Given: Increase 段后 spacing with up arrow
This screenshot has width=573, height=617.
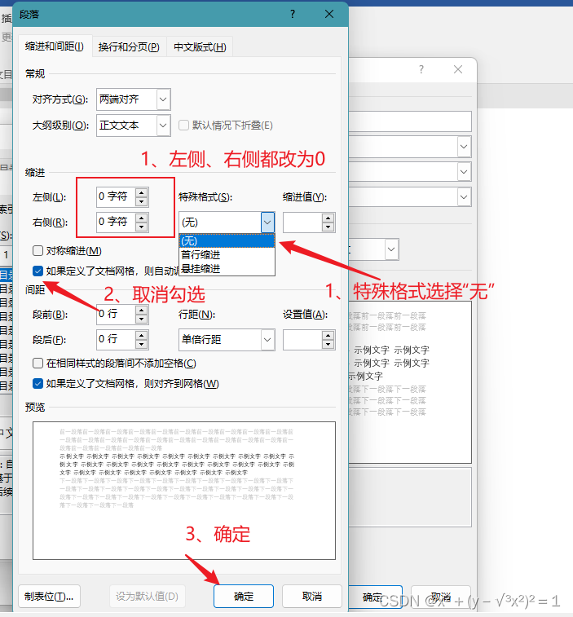Looking at the screenshot, I should click(x=142, y=335).
